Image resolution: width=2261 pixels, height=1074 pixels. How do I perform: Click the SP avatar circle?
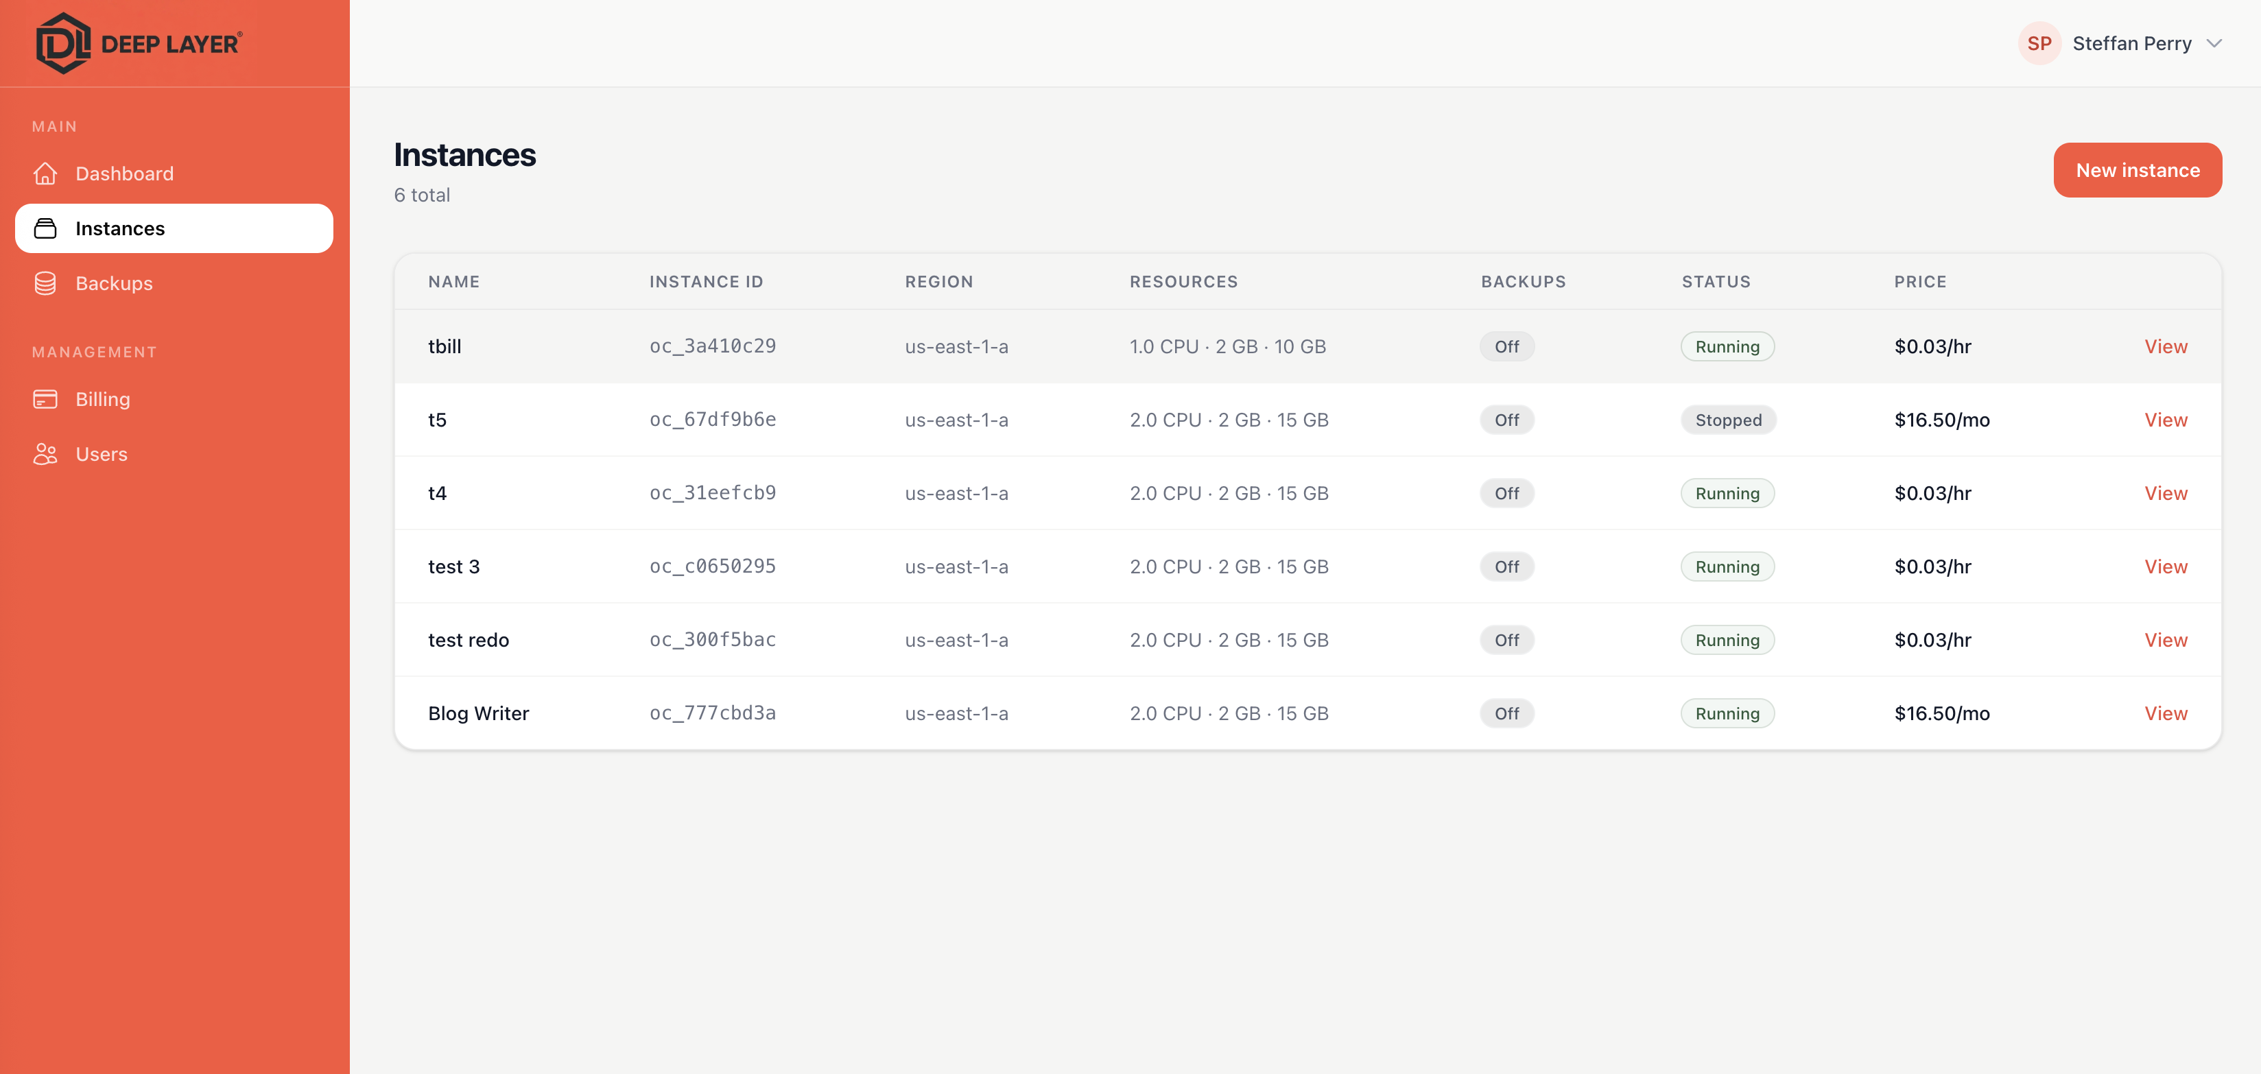[2039, 42]
